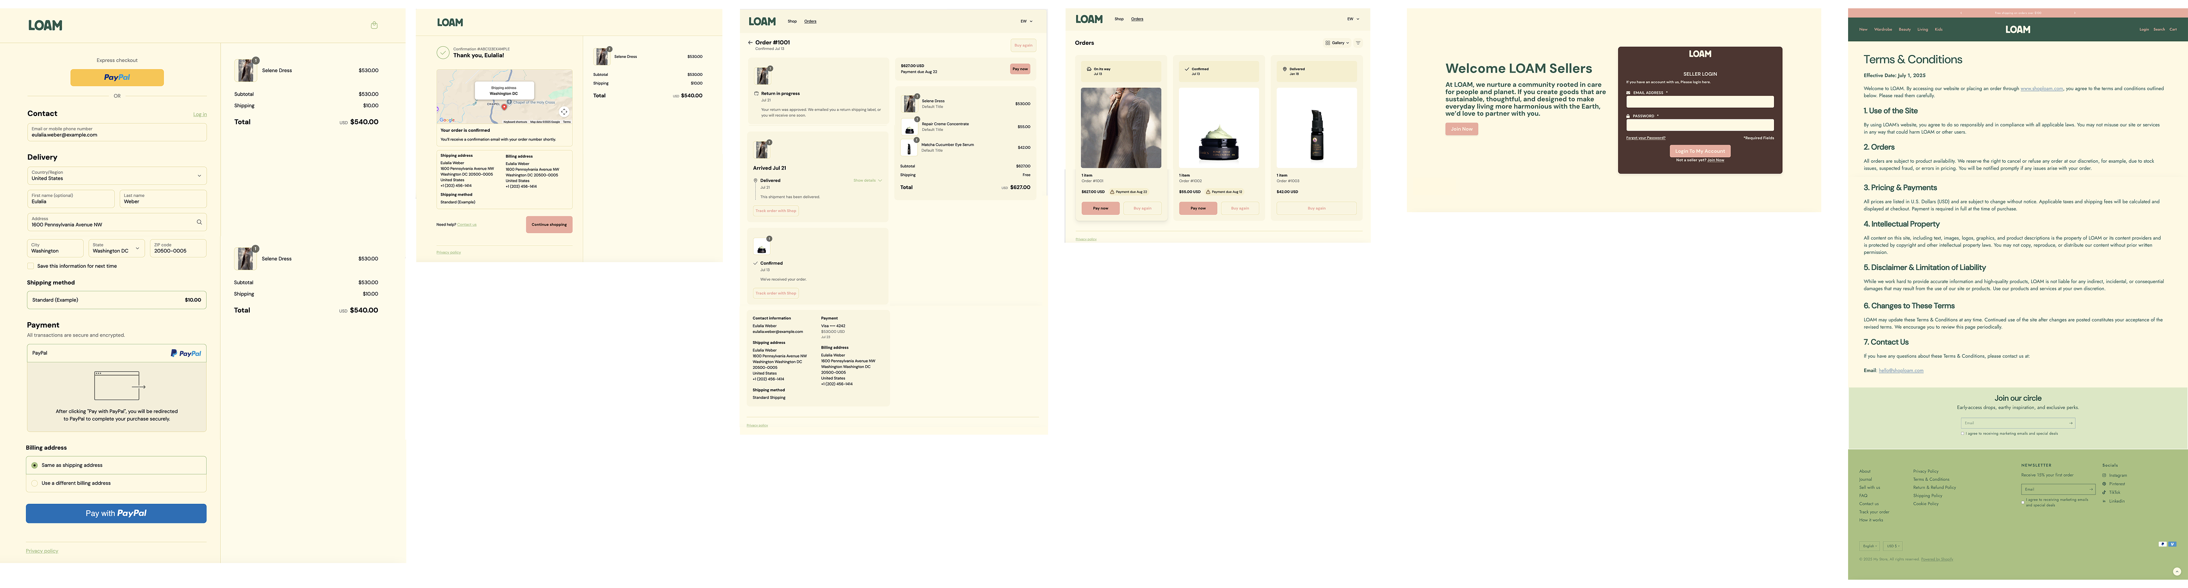Open Wardrobe in Terms page navigation

click(1883, 29)
